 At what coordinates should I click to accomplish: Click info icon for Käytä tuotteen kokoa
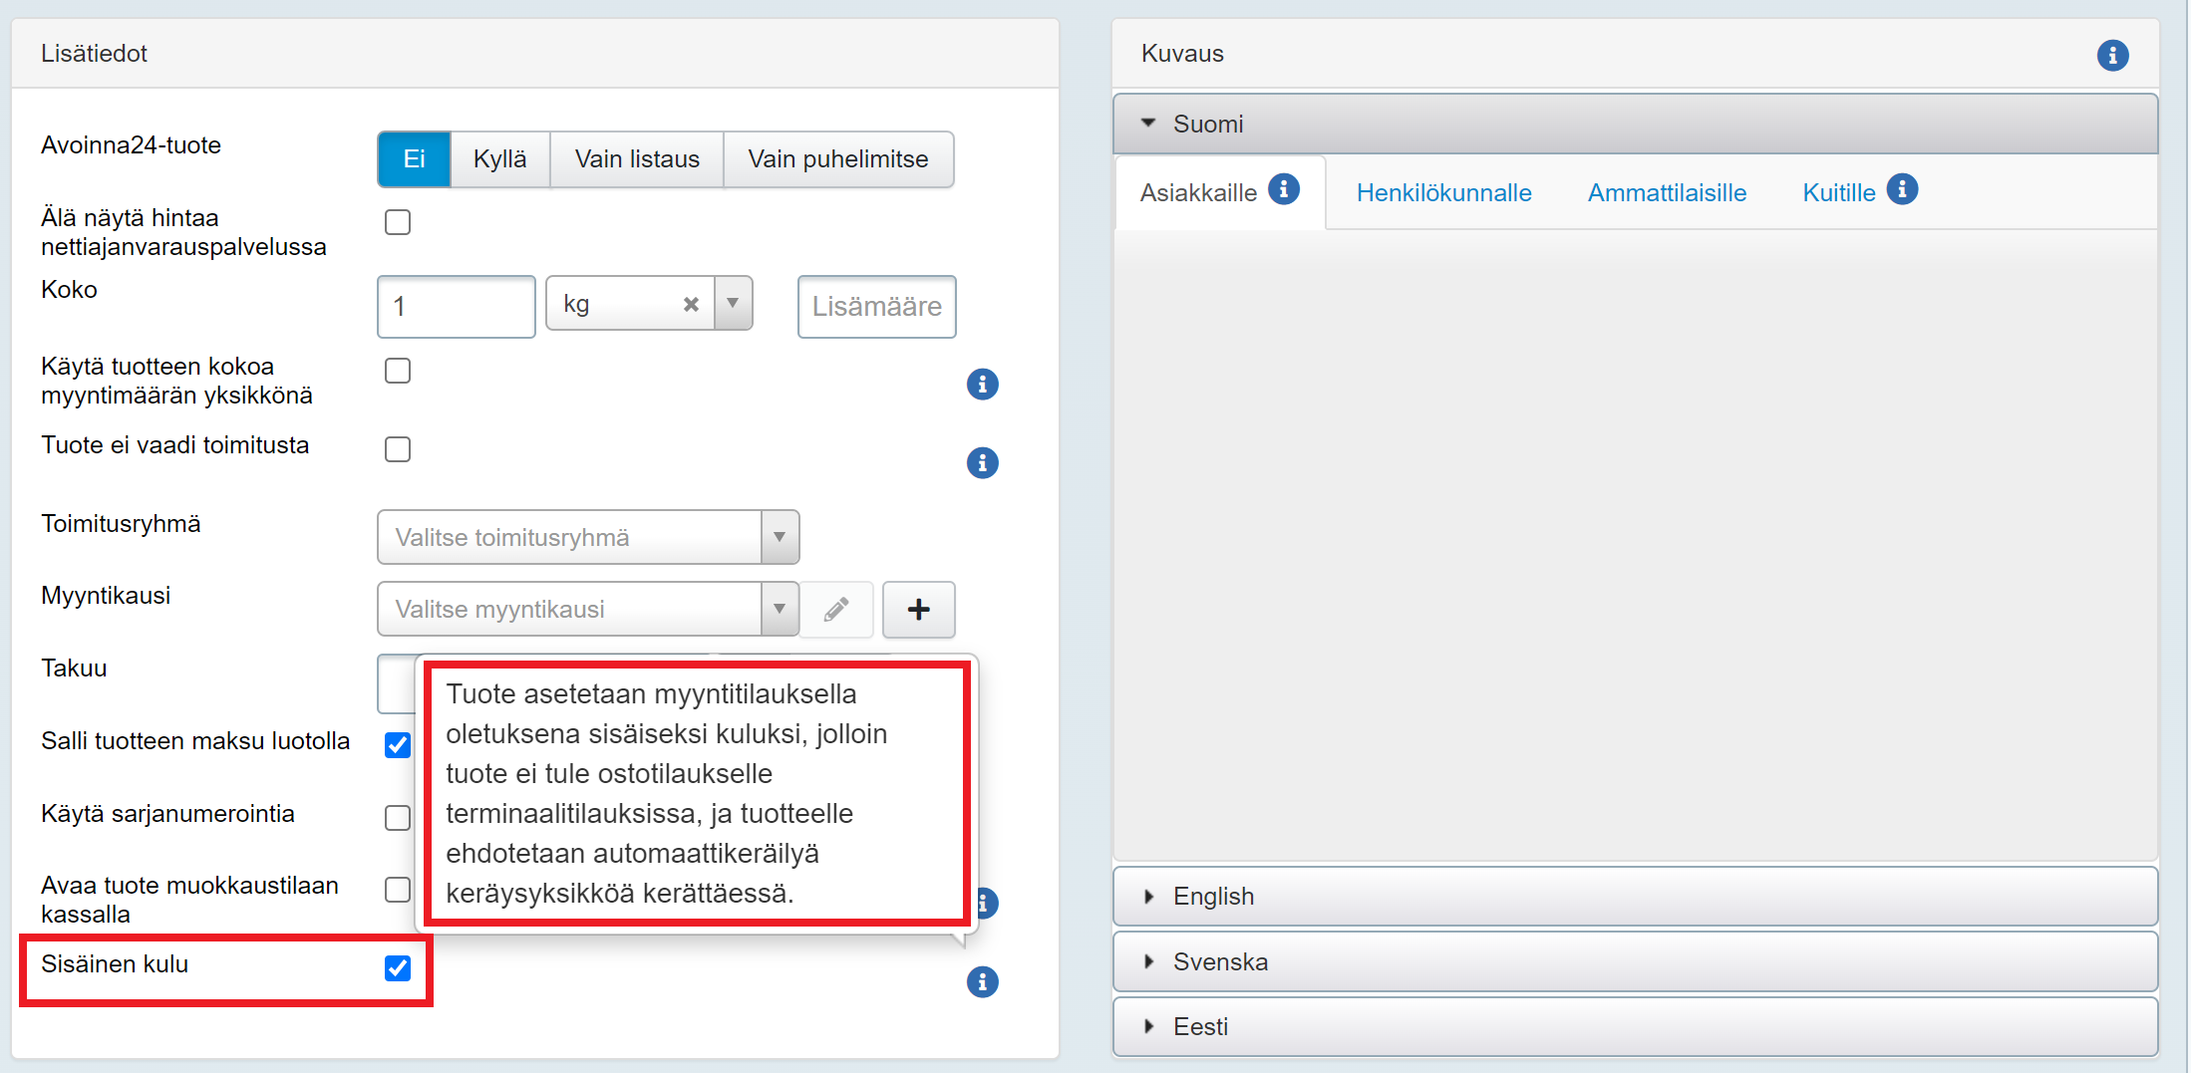click(982, 385)
